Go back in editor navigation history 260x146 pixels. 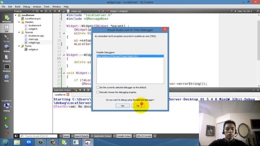(x=55, y=11)
